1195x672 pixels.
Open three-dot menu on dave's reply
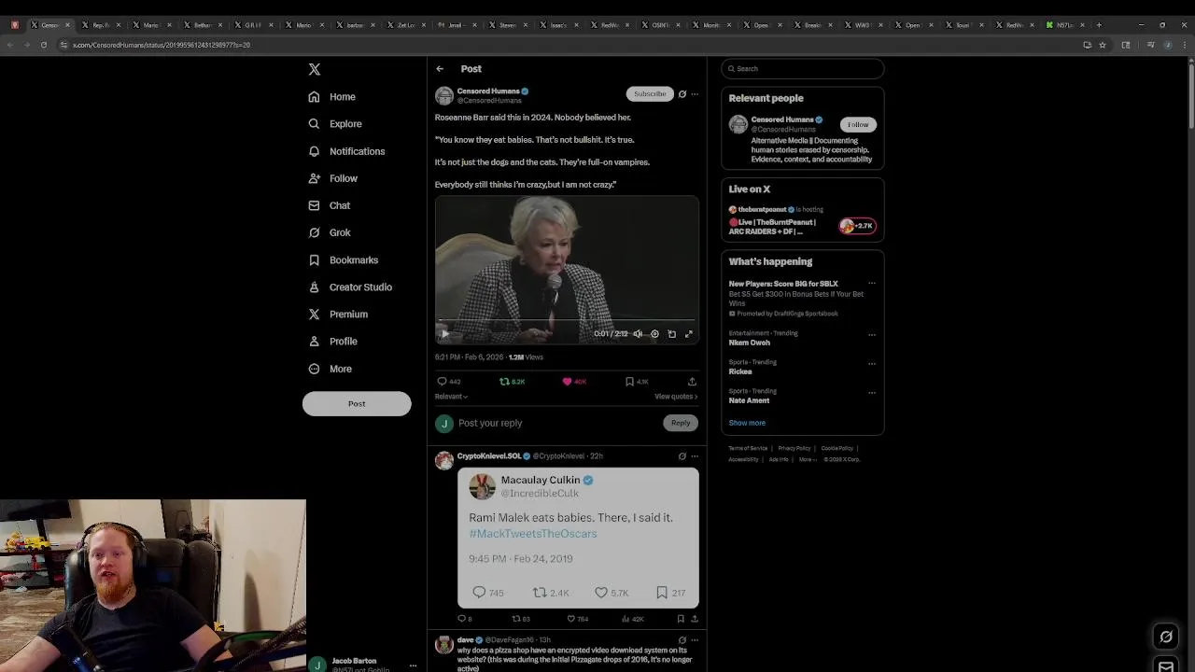pyautogui.click(x=695, y=640)
